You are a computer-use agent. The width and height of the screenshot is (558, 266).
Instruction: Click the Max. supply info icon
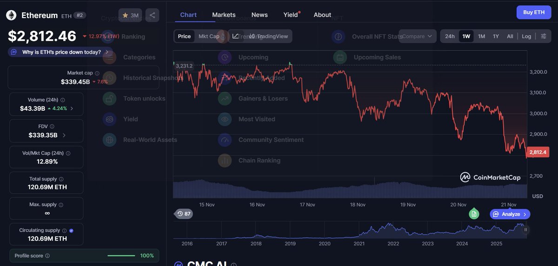(x=61, y=205)
